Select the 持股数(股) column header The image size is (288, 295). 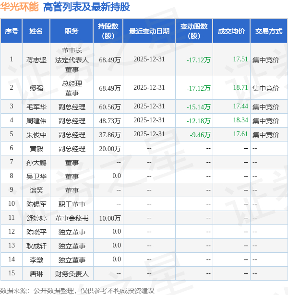coord(108,31)
